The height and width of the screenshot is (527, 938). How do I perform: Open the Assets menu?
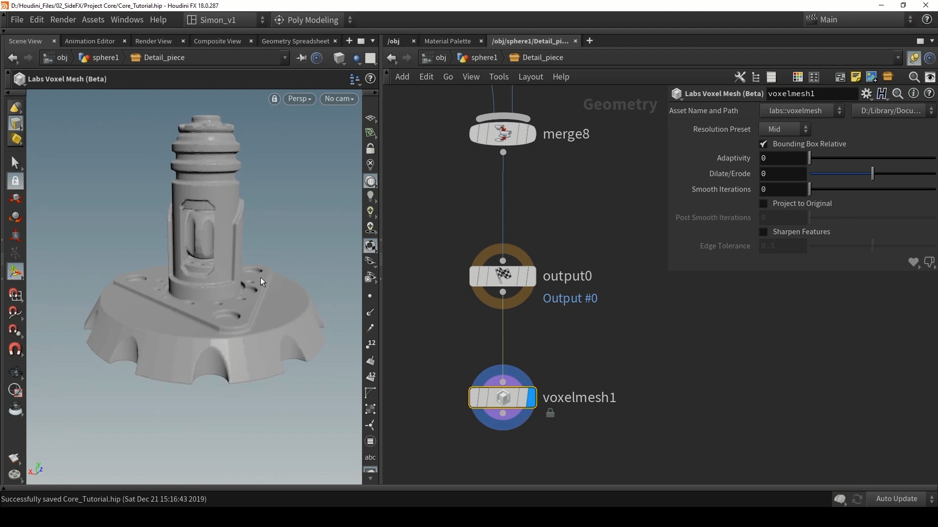[x=93, y=20]
